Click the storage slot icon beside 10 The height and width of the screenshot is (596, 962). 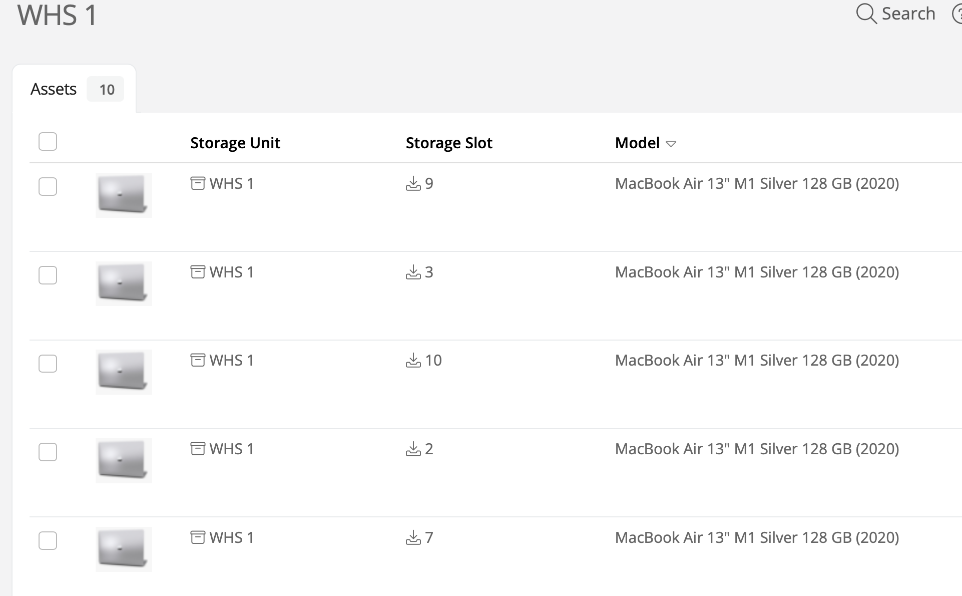click(413, 360)
